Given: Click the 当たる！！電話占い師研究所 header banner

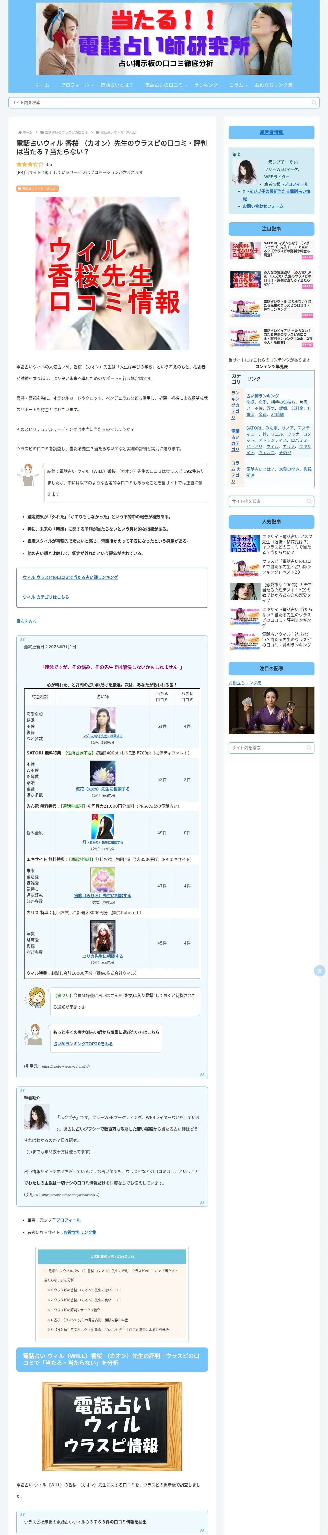Looking at the screenshot, I should tap(164, 39).
